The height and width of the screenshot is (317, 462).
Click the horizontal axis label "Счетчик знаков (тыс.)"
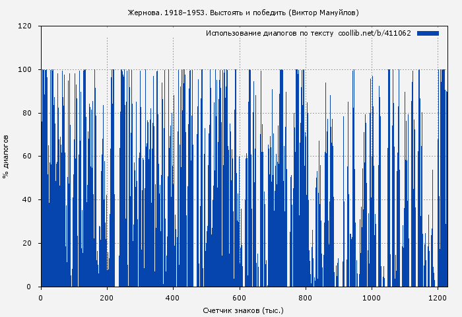[244, 310]
